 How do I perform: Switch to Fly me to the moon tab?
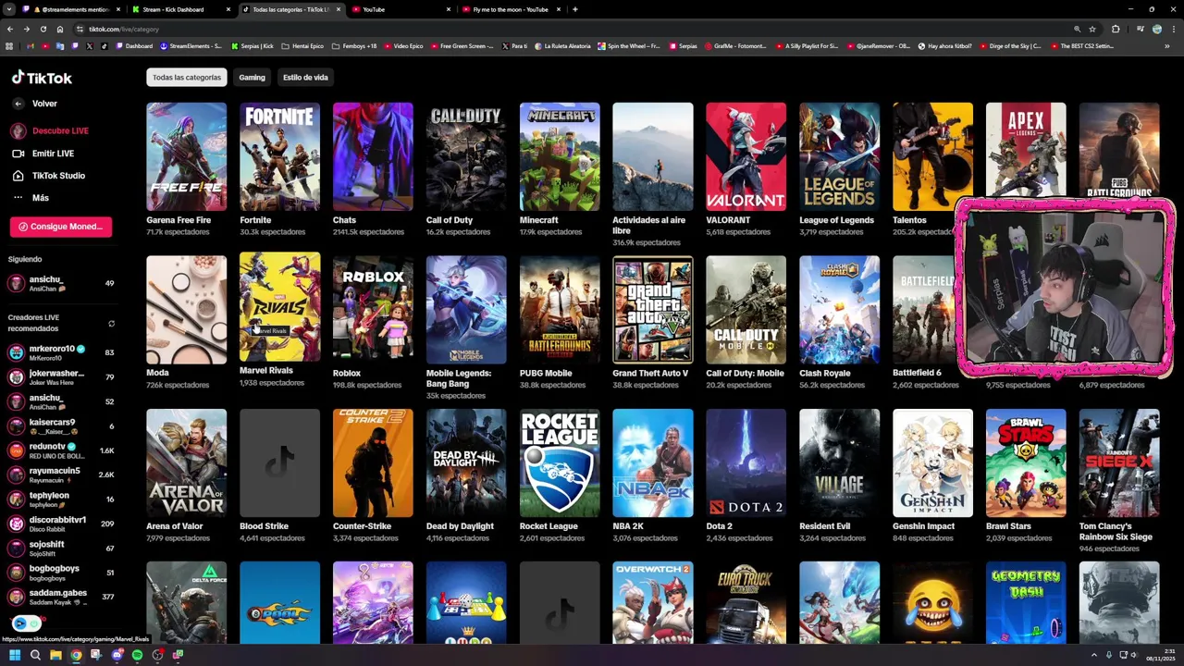tap(511, 9)
